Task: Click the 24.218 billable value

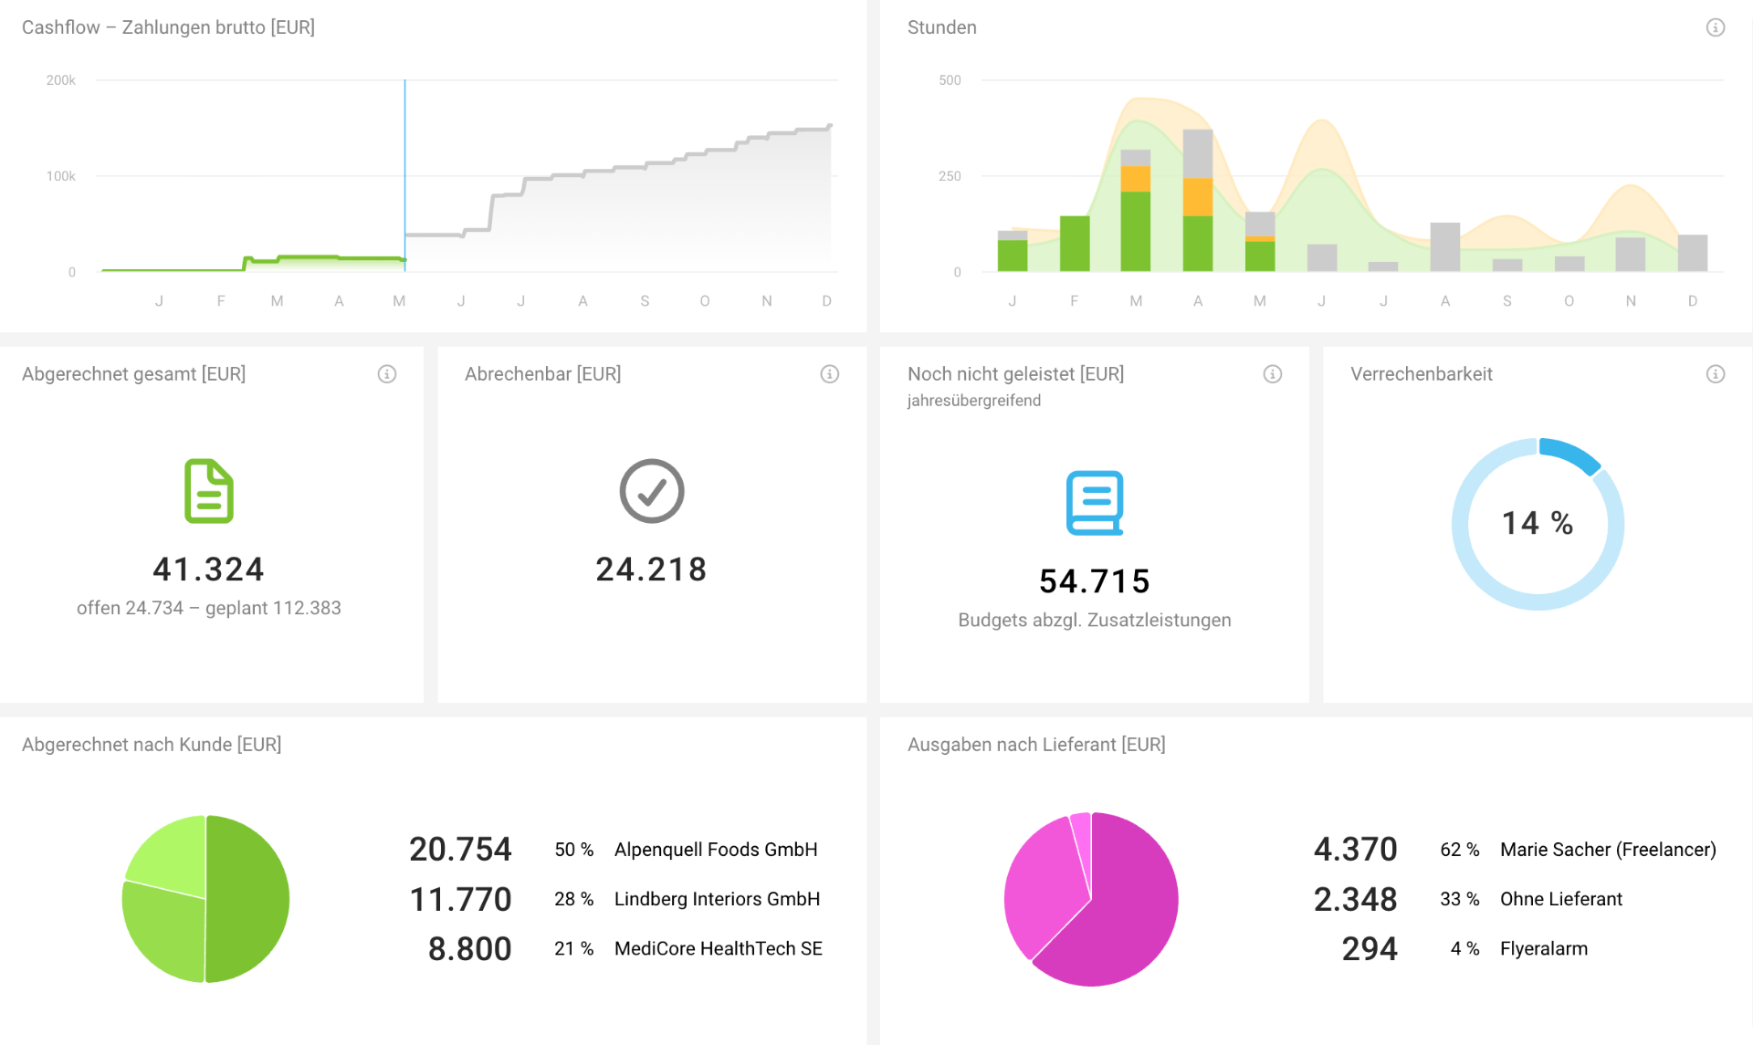Action: [652, 570]
